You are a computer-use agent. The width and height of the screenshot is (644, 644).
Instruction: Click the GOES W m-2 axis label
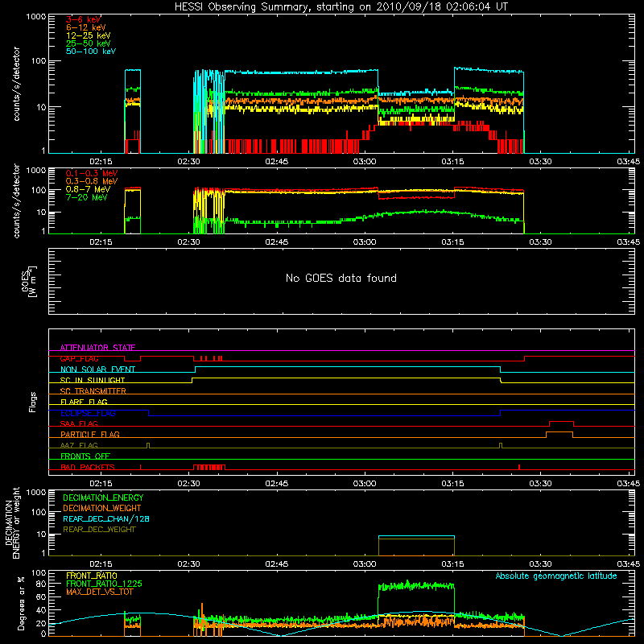point(29,281)
